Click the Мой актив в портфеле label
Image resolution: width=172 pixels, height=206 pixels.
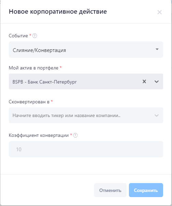click(34, 68)
